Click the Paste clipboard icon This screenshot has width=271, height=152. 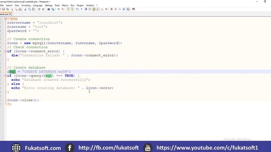click(33, 9)
